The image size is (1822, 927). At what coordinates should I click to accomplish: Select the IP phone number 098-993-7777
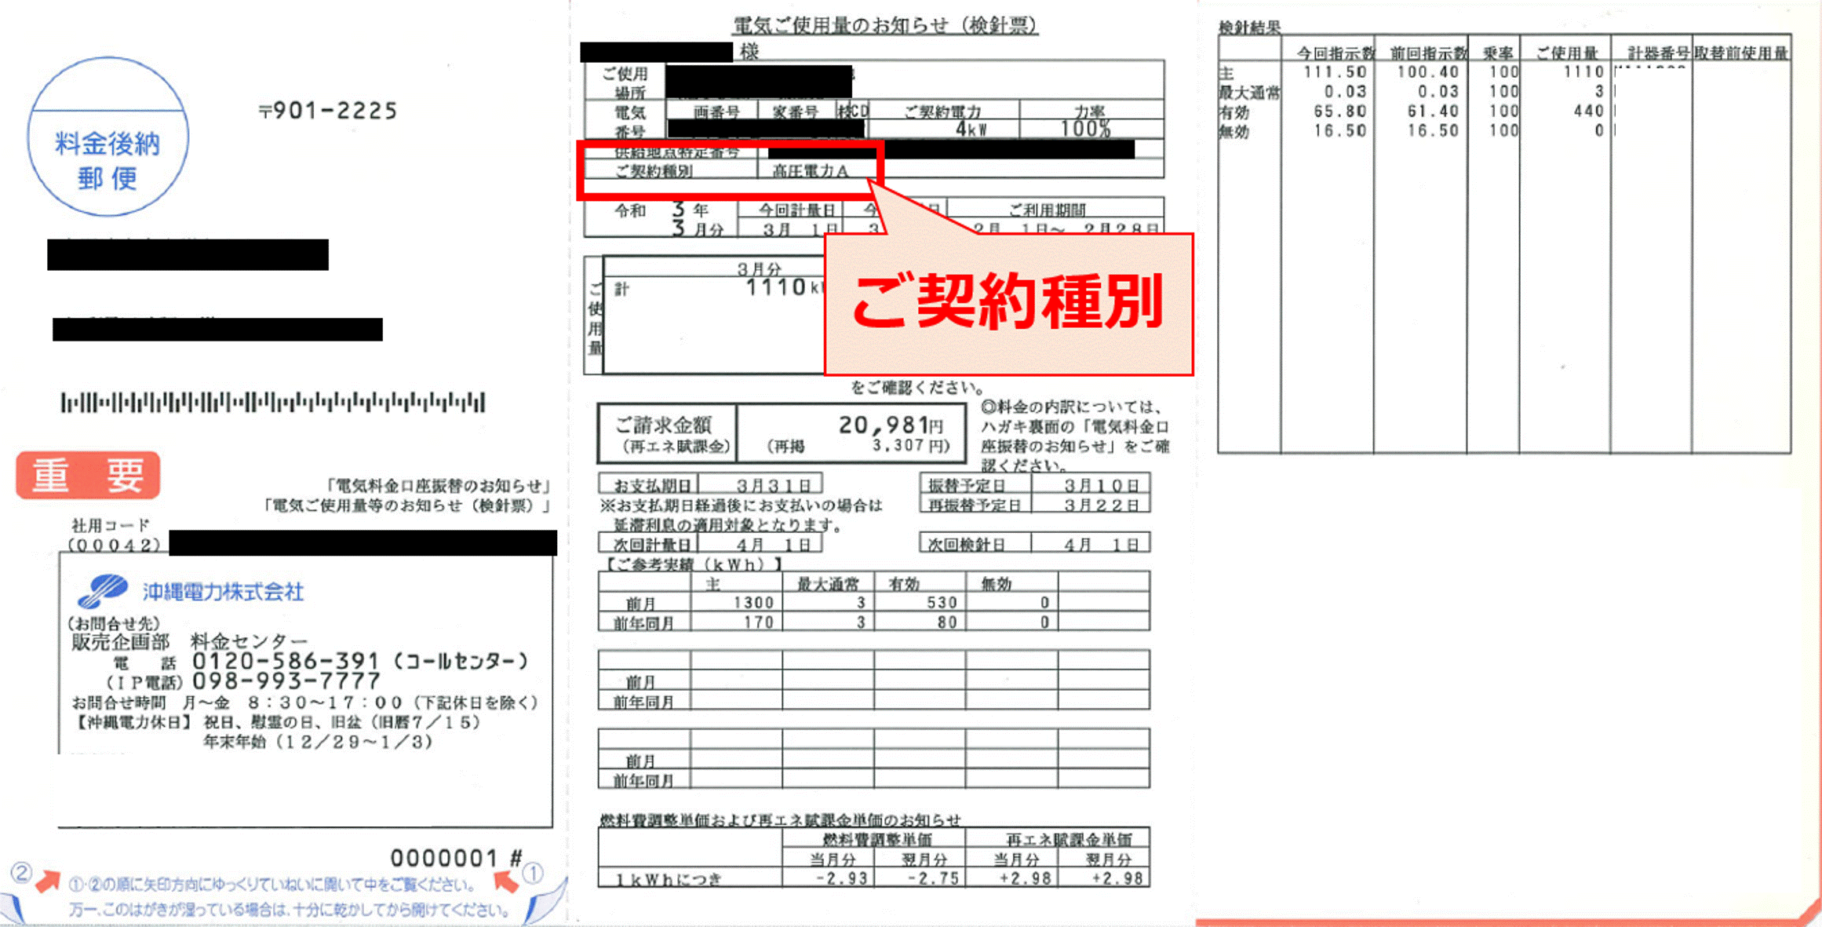[x=286, y=681]
